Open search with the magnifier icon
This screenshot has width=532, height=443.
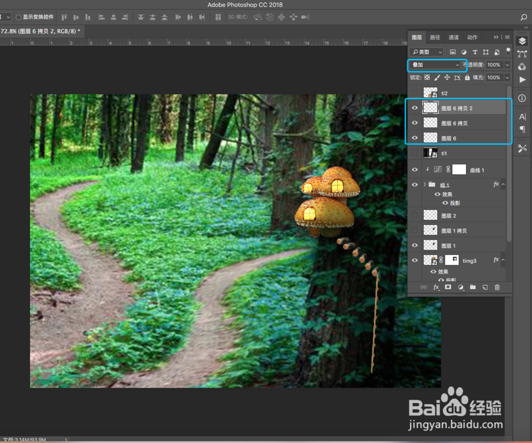(x=523, y=17)
